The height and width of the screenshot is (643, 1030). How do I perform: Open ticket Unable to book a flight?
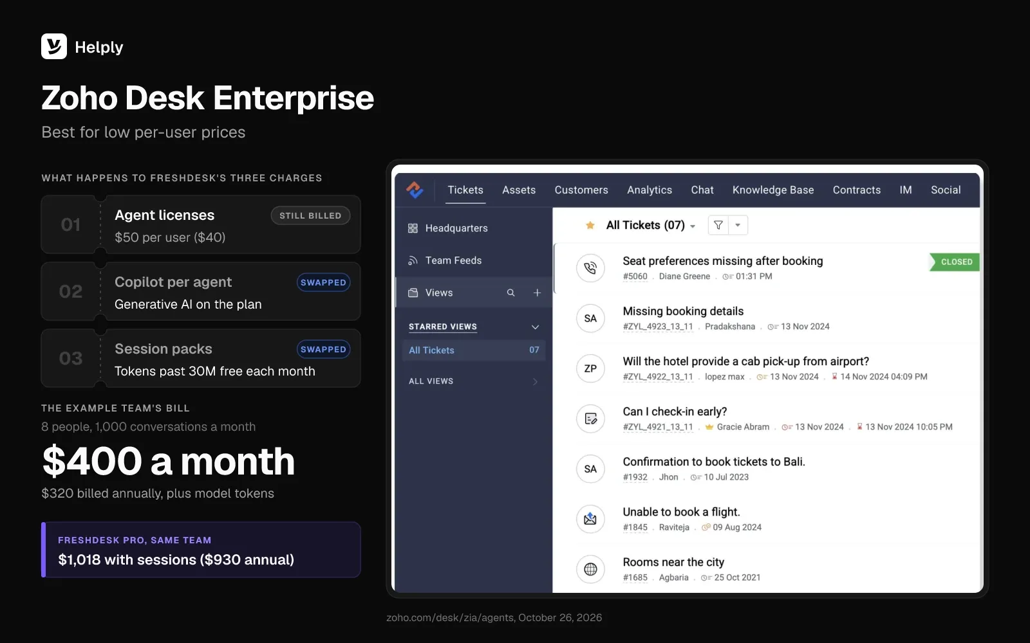[x=681, y=512]
